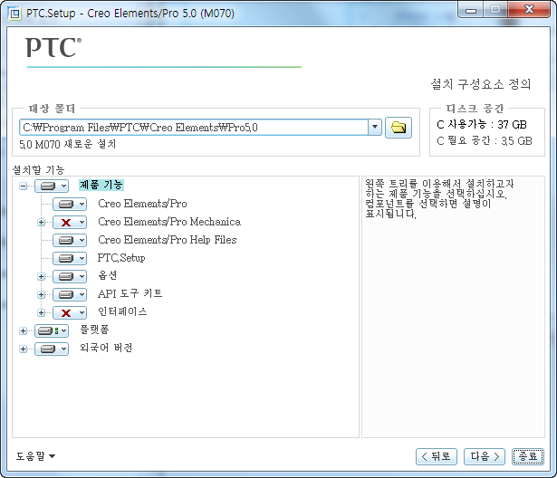Viewport: 557px width, 478px height.
Task: Expand the 옵션 tree node
Action: pos(41,276)
